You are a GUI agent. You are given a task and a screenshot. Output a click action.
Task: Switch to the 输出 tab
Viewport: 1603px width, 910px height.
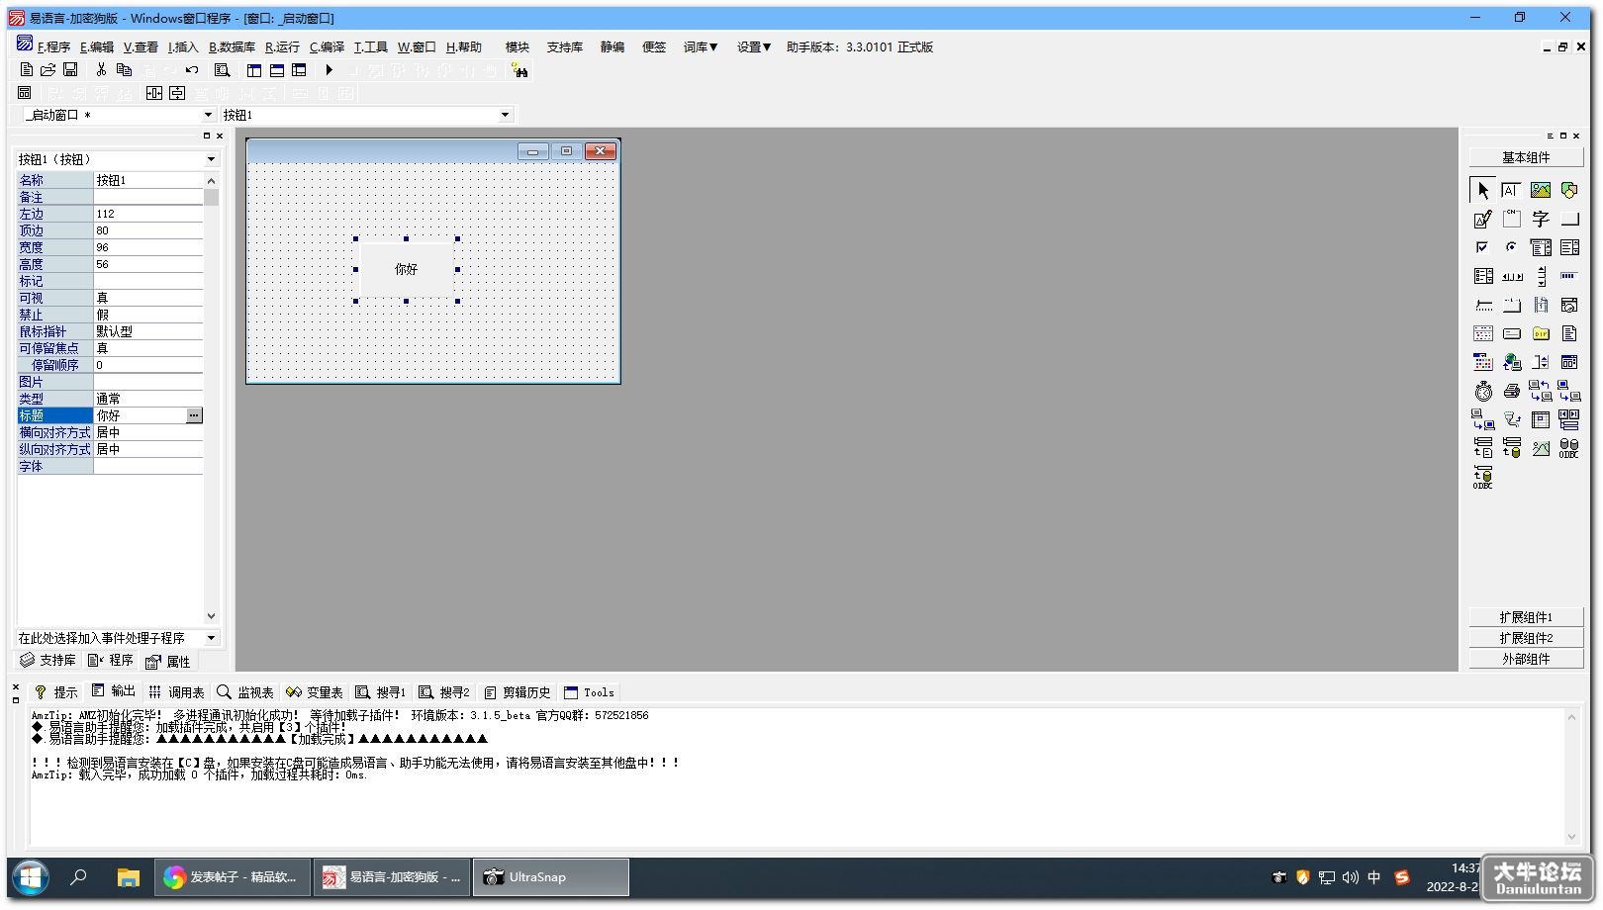[x=114, y=691]
